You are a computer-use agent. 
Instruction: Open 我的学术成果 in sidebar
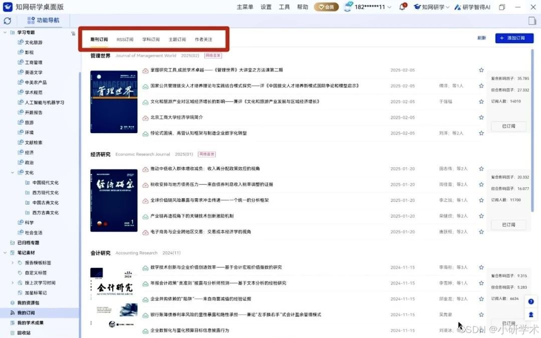(x=31, y=323)
